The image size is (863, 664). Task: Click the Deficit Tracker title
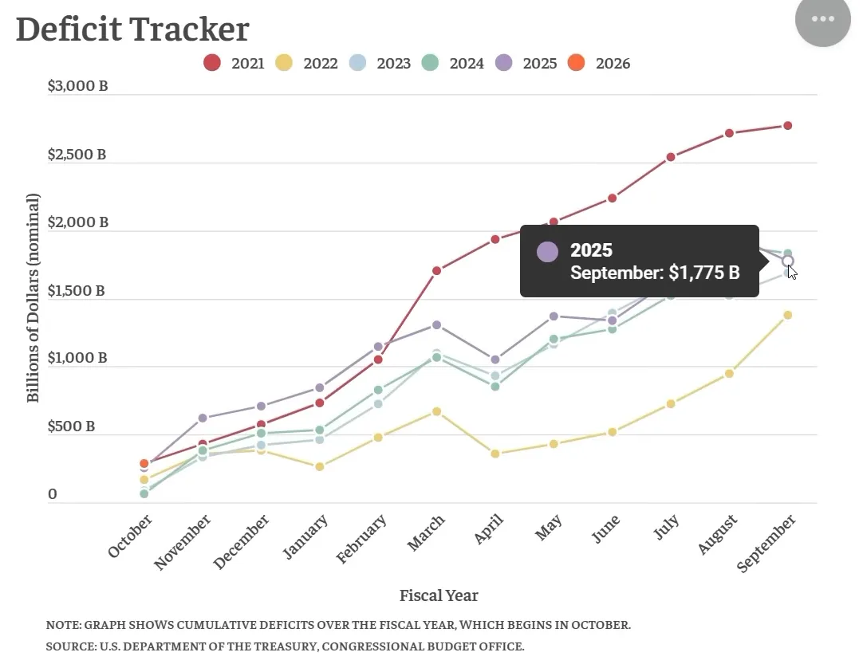132,29
